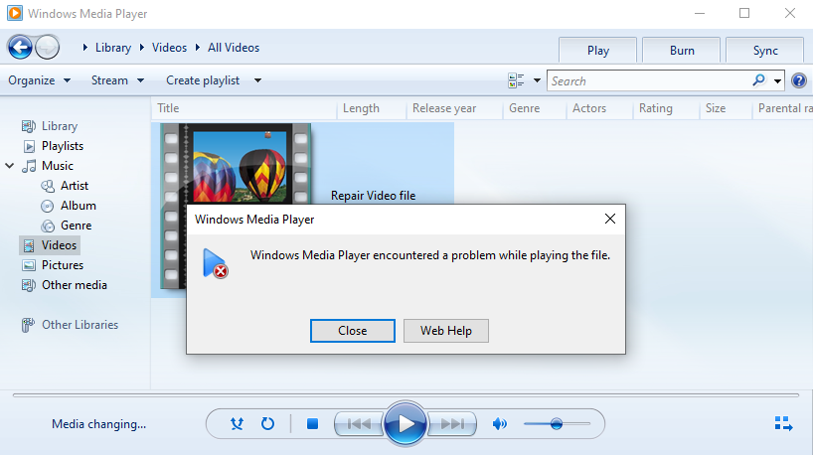Viewport: 813px width, 455px height.
Task: Open the Sync tab
Action: click(x=764, y=51)
